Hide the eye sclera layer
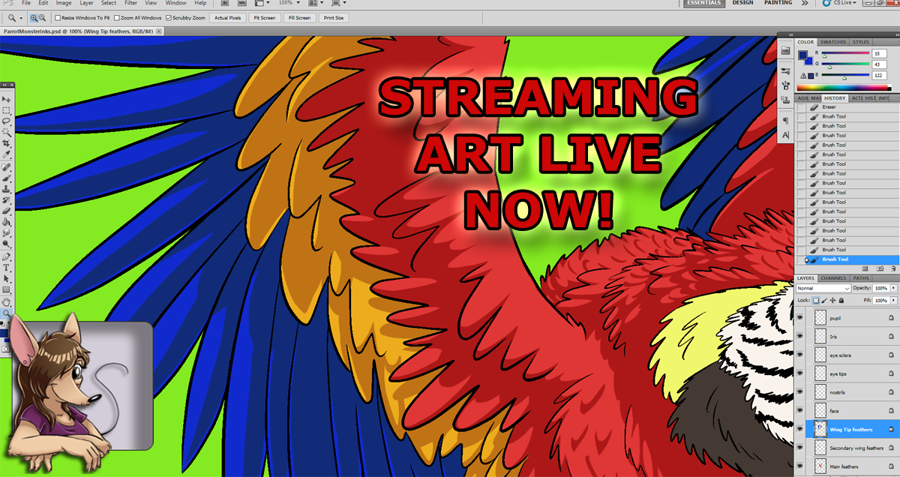The width and height of the screenshot is (900, 477). [x=799, y=355]
